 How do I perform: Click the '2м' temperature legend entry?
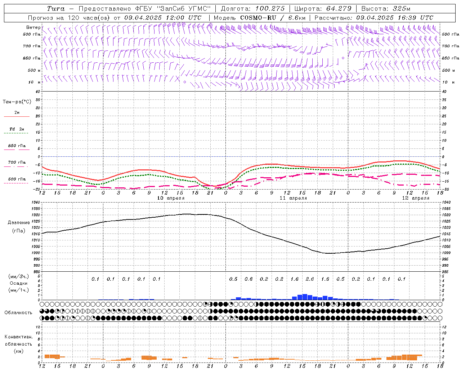click(x=17, y=112)
